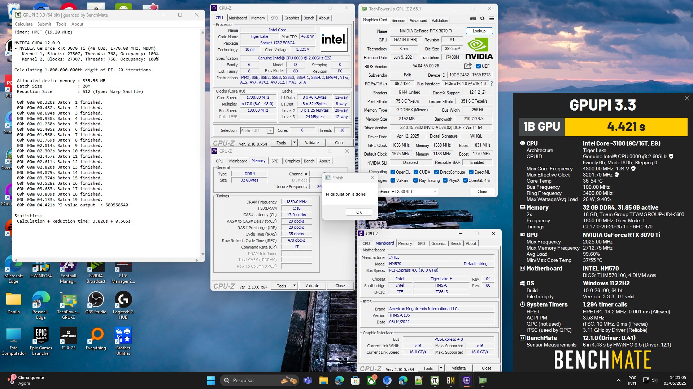The width and height of the screenshot is (693, 389).
Task: Switch to GPUPI pi icon in taskbar
Action: click(435, 380)
